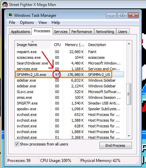The image size is (146, 168).
Task: Minimize the Windows Task Manager window
Action: click(x=111, y=15)
